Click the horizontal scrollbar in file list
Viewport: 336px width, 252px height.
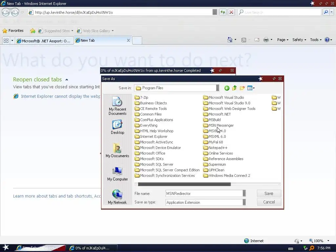pyautogui.click(x=184, y=184)
